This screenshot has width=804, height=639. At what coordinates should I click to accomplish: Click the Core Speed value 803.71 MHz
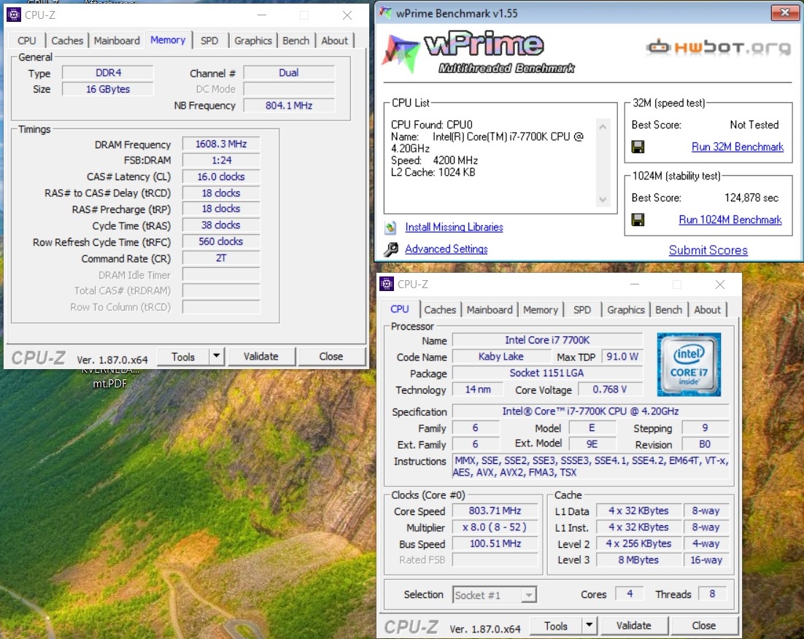pyautogui.click(x=495, y=511)
